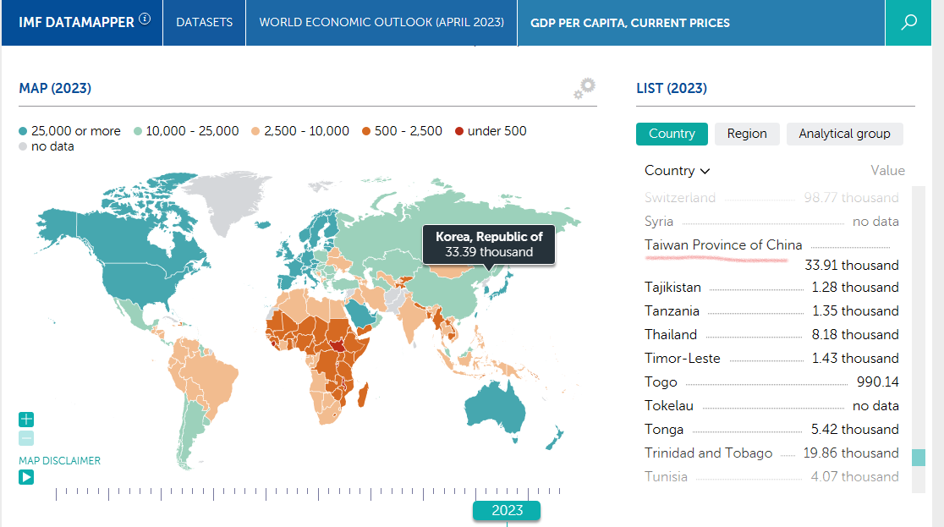This screenshot has height=527, width=944.
Task: Click the info icon beside IMF DataMapper
Action: pyautogui.click(x=145, y=19)
